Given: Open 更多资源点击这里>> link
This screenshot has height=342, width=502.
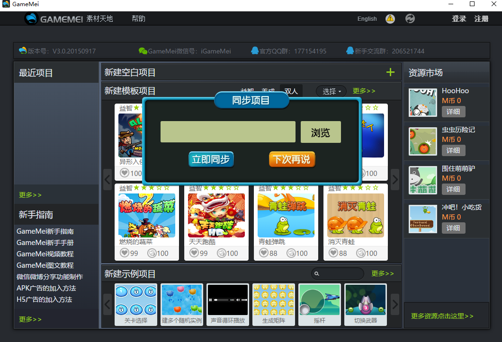Looking at the screenshot, I should [x=442, y=316].
